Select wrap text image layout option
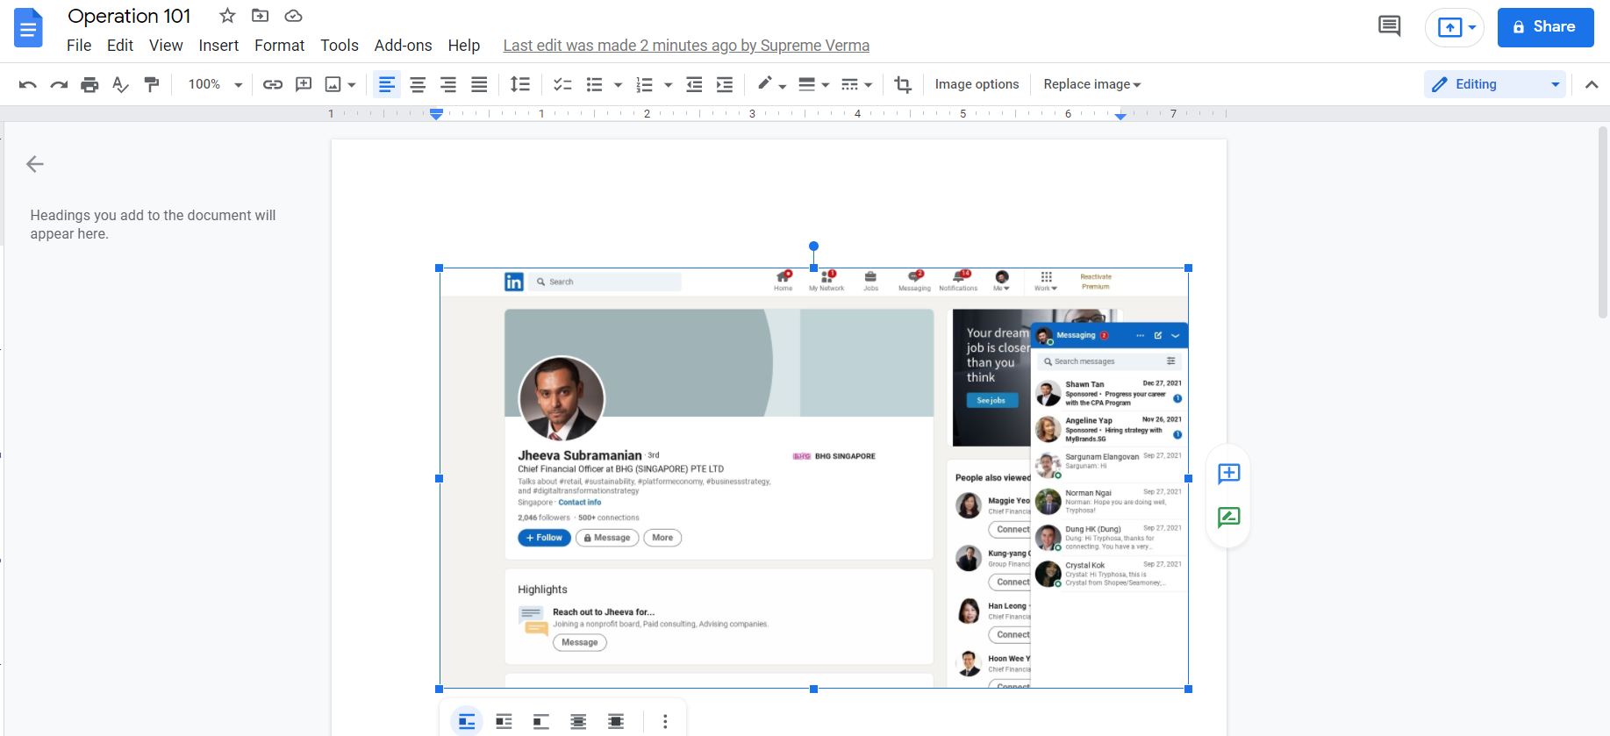This screenshot has height=736, width=1610. pyautogui.click(x=504, y=721)
